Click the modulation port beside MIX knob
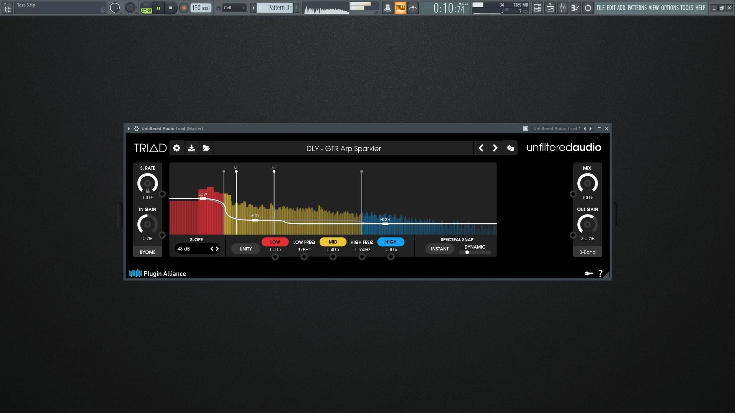This screenshot has height=413, width=735. click(x=573, y=194)
